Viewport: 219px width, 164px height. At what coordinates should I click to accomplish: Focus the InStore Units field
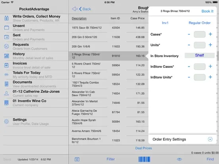coord(200,77)
